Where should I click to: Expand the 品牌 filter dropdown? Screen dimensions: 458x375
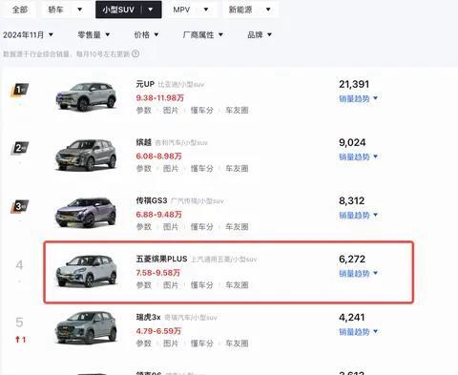click(x=260, y=34)
